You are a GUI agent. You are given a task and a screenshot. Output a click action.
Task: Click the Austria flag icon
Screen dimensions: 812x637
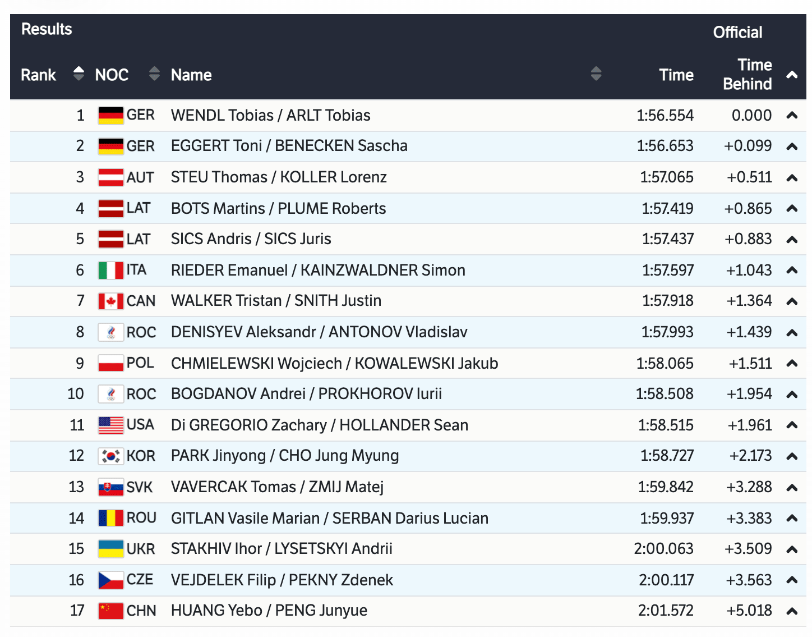[x=110, y=177]
